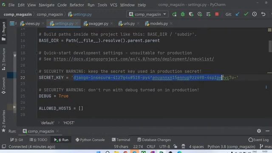The height and width of the screenshot is (153, 272).
Task: Open the Terminal tool window
Action: click(x=121, y=140)
